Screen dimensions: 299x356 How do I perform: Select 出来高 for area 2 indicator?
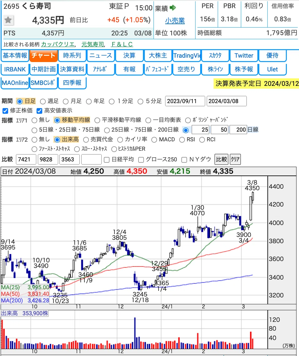click(57, 140)
